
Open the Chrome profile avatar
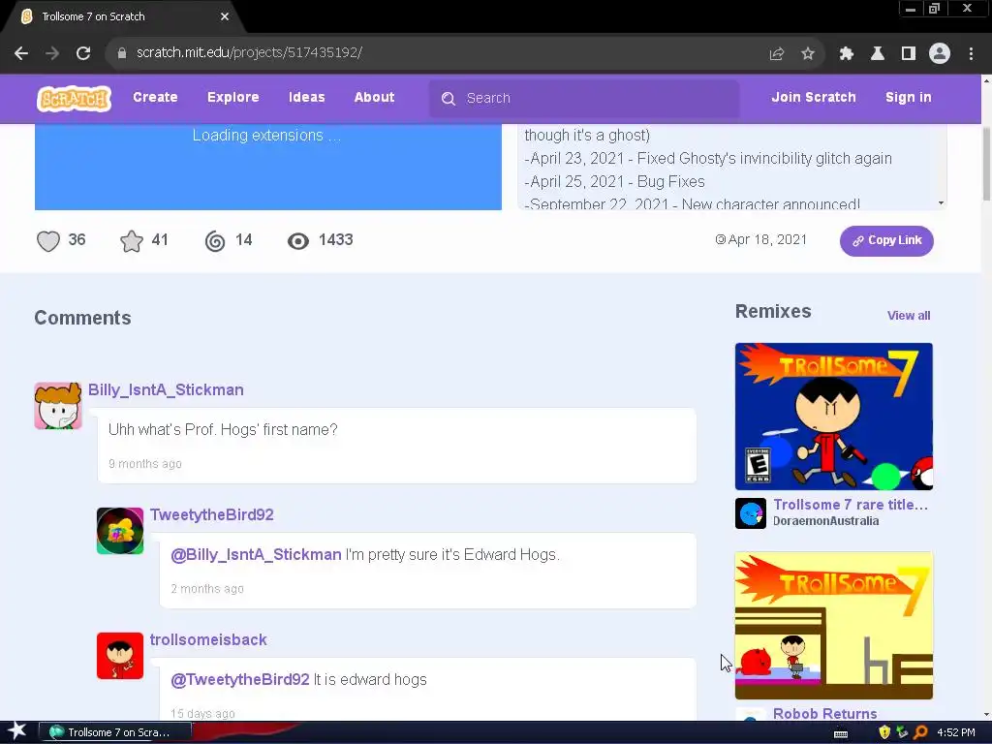pyautogui.click(x=940, y=53)
